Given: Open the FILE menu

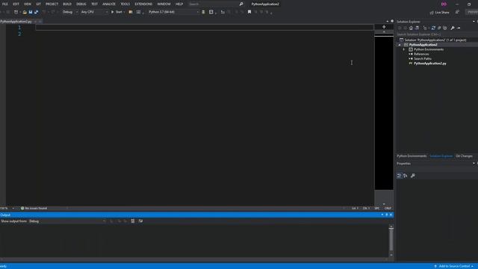Looking at the screenshot, I should 5,4.
